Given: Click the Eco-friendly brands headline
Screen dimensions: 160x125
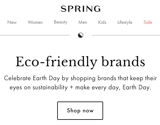Looking at the screenshot, I should pyautogui.click(x=80, y=62).
